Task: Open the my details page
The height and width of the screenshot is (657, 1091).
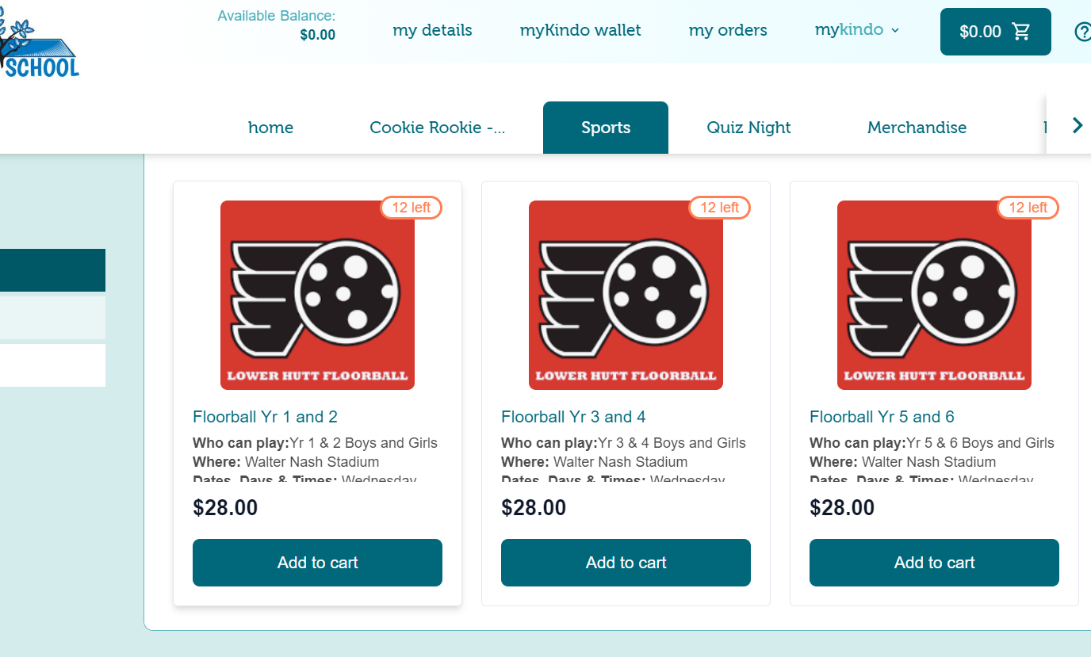Action: coord(432,30)
